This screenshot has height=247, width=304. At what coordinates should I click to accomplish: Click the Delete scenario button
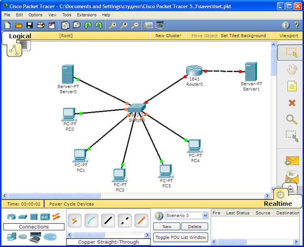tap(195, 227)
